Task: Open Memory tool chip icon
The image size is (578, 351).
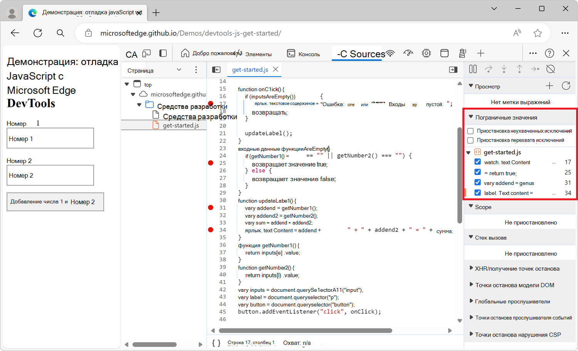Action: click(x=426, y=53)
